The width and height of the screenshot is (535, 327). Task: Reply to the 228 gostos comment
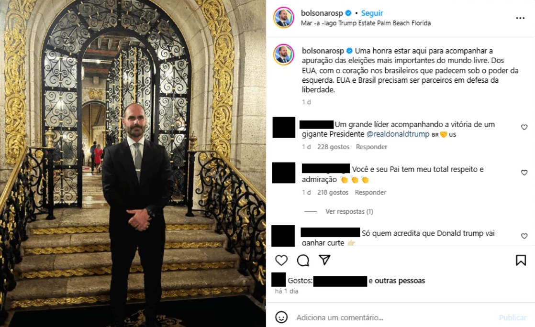click(x=371, y=147)
